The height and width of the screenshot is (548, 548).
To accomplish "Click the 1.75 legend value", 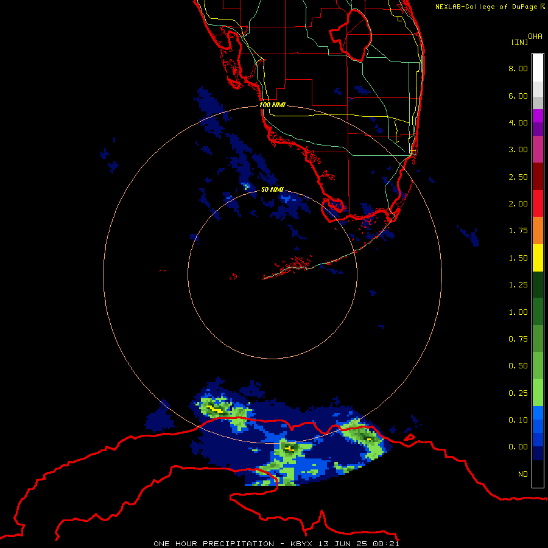I will point(518,231).
